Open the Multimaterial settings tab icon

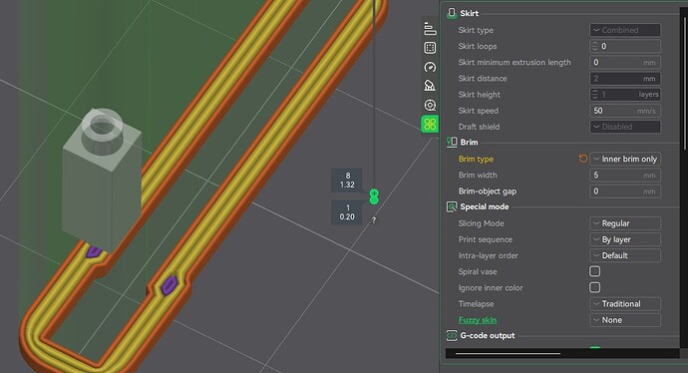tap(430, 105)
